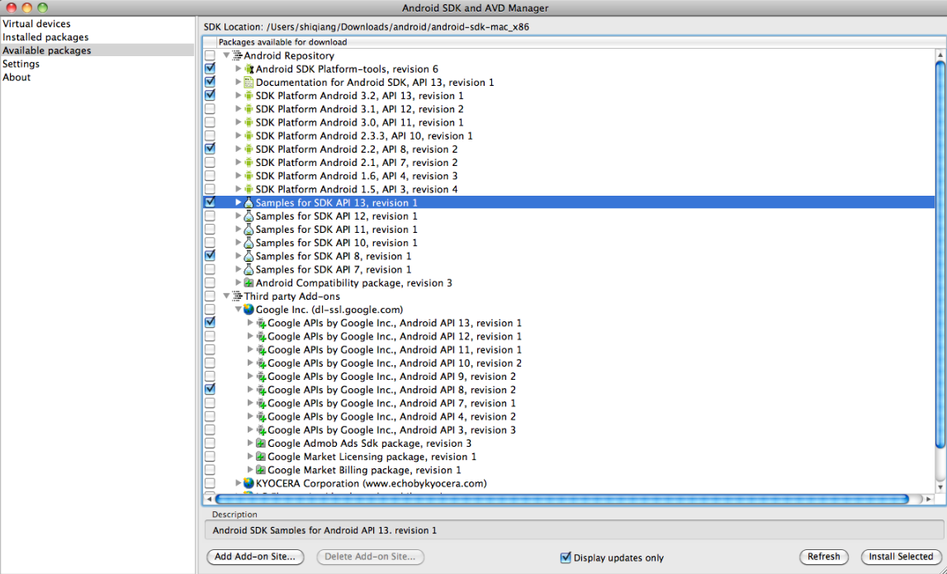
Task: Click the Delete Add-on Site button
Action: point(370,557)
